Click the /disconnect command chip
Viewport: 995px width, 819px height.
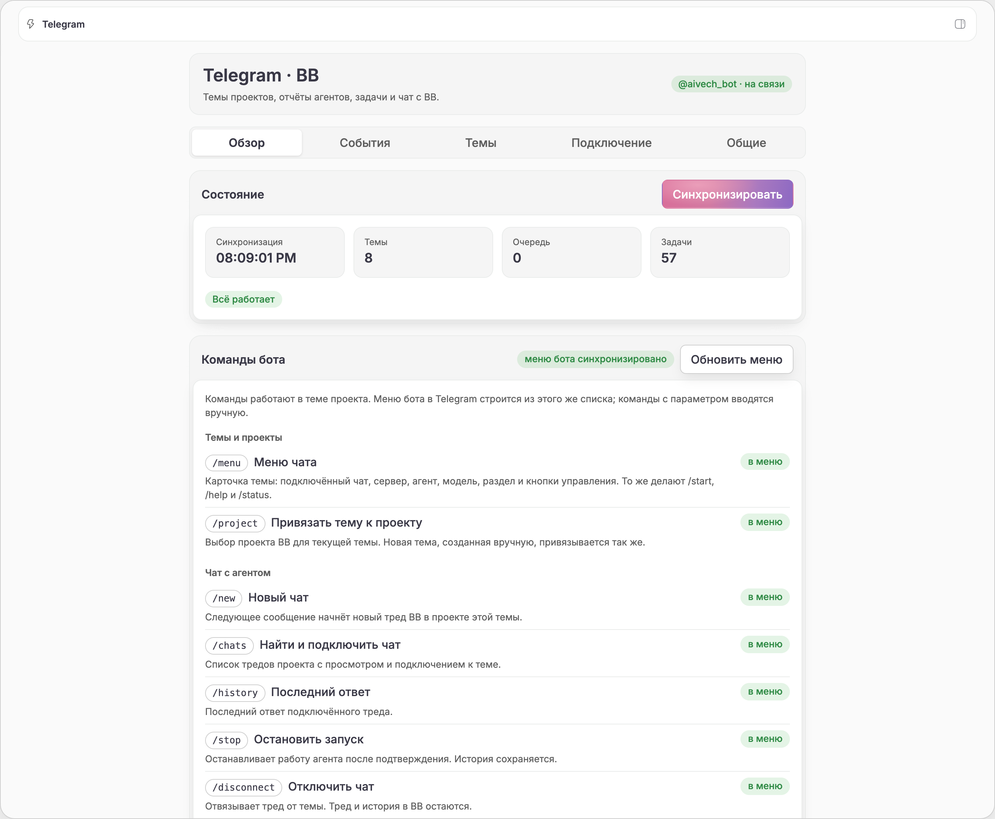[243, 787]
